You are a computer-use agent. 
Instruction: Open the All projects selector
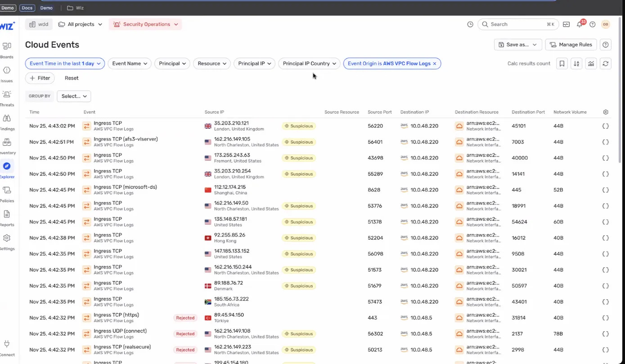point(80,24)
